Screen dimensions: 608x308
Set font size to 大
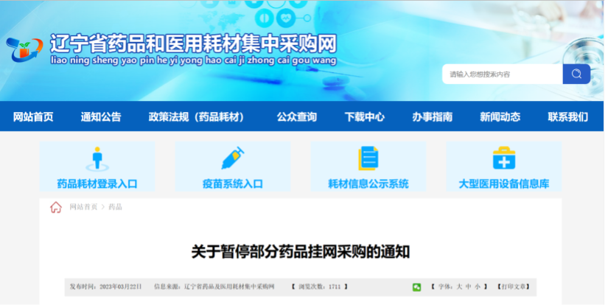pyautogui.click(x=459, y=287)
